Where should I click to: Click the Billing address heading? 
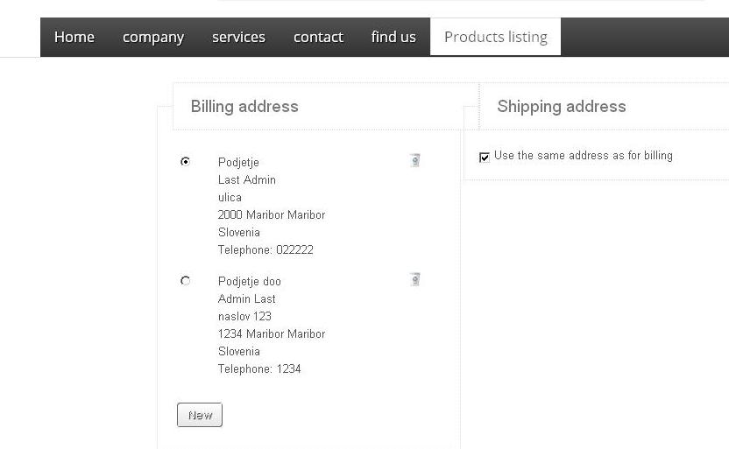[244, 106]
